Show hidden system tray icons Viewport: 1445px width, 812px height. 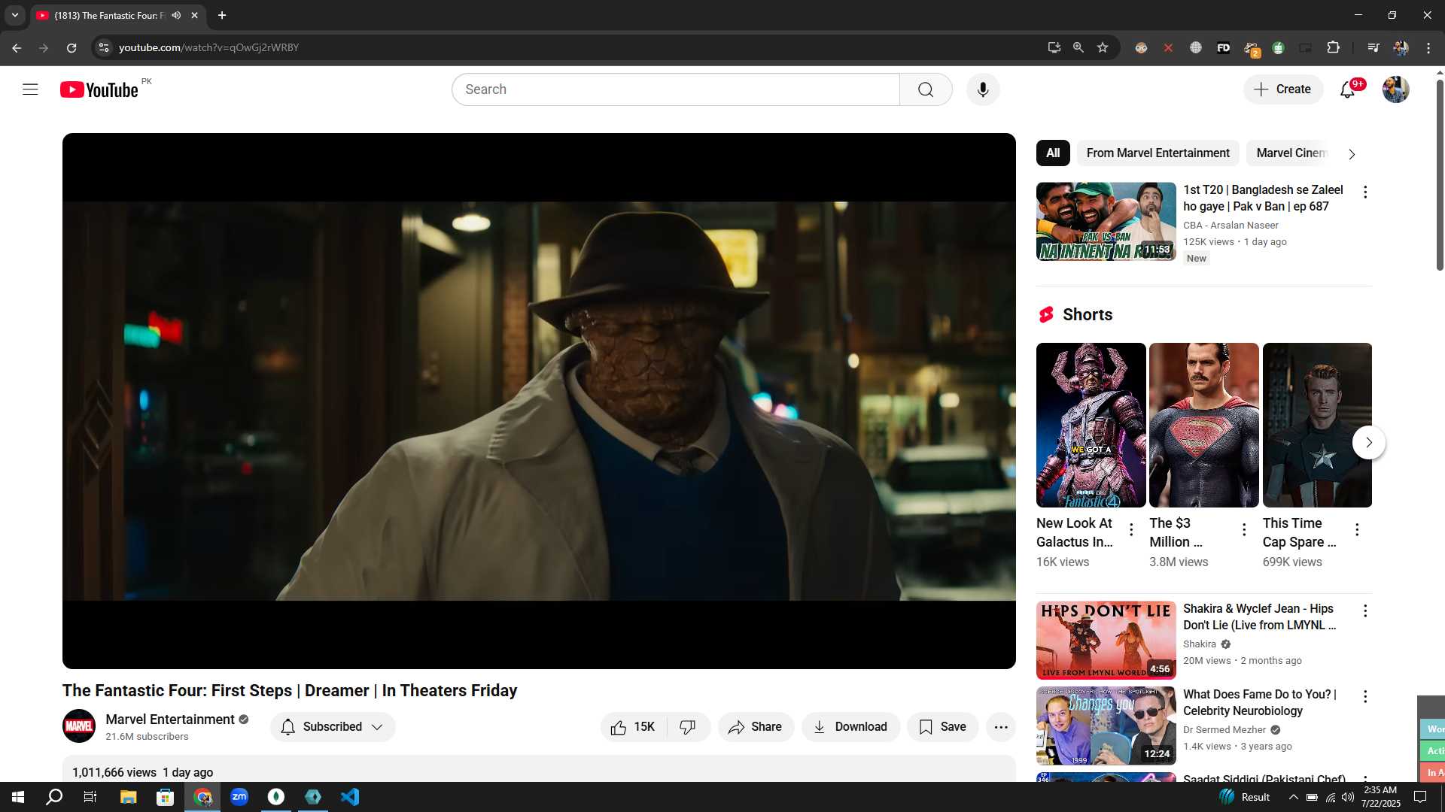pos(1293,797)
